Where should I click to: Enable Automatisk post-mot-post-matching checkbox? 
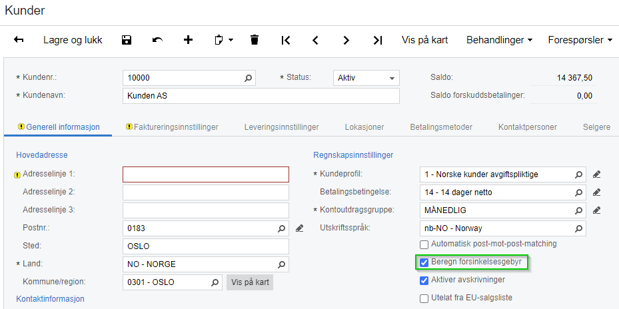(x=424, y=244)
